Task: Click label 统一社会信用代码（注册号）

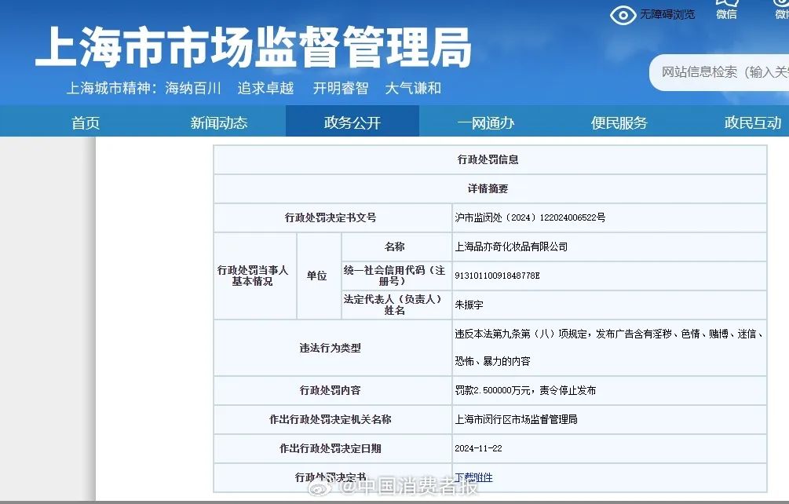Action: click(394, 276)
